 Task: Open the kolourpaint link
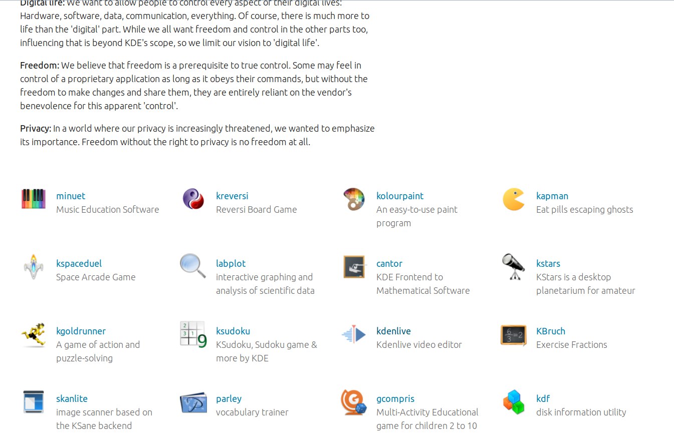coord(400,196)
